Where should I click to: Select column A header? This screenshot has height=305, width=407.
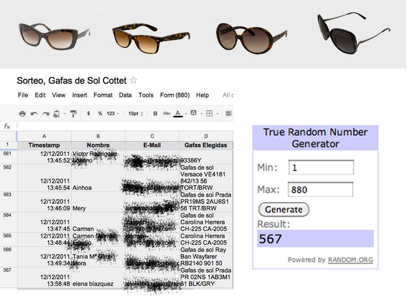coord(44,136)
